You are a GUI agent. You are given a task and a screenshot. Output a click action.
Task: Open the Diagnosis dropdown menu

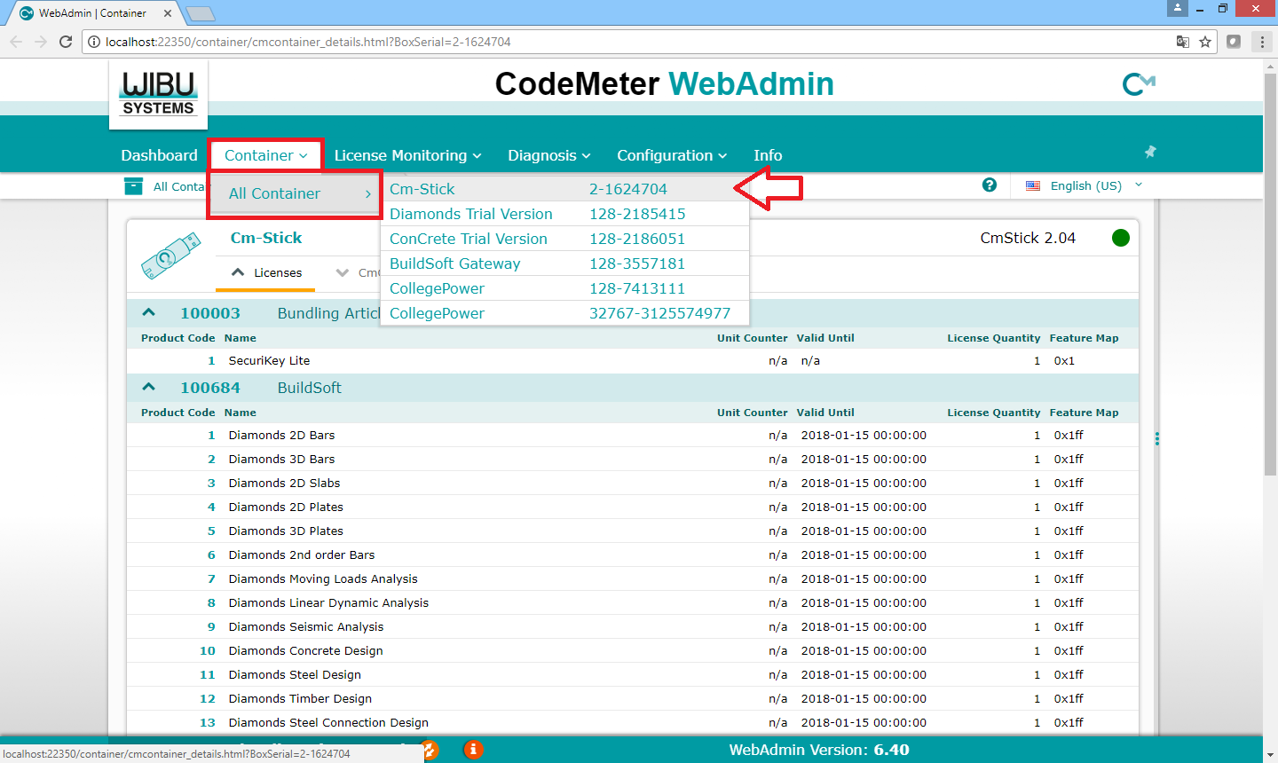(x=548, y=155)
